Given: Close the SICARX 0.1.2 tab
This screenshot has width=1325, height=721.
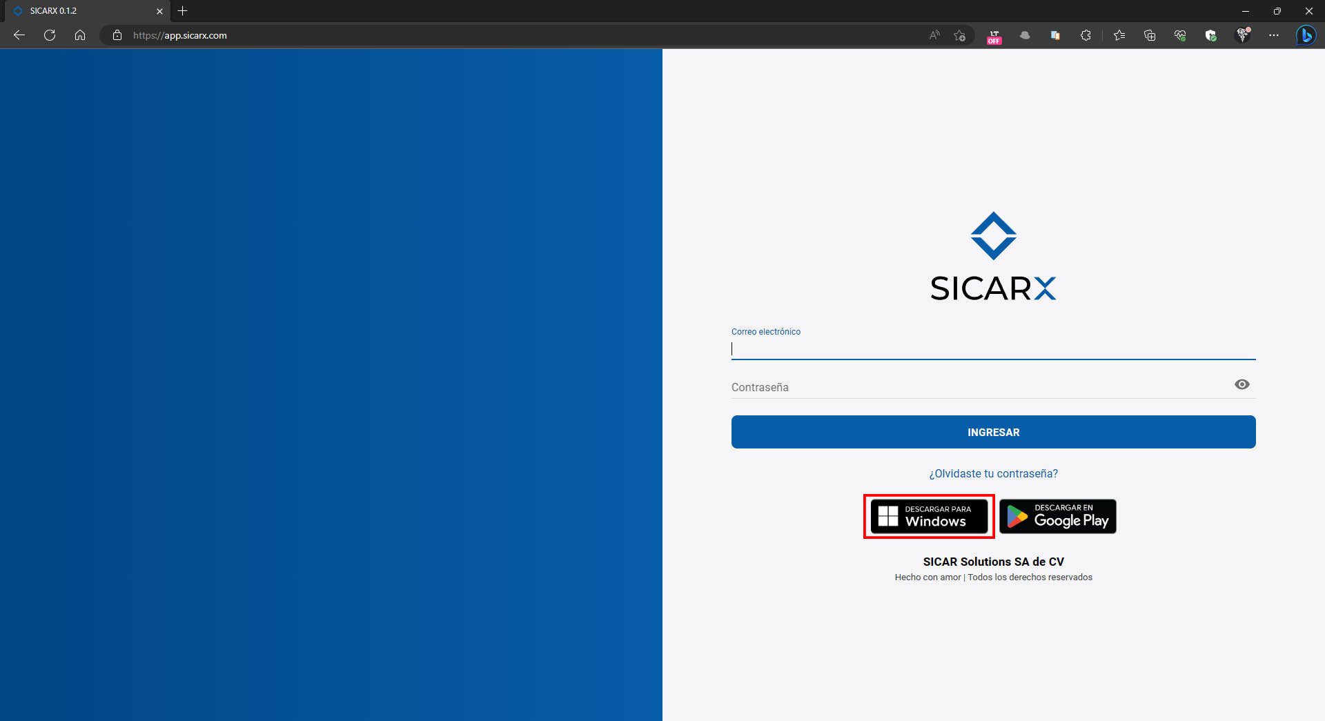Looking at the screenshot, I should tap(159, 11).
